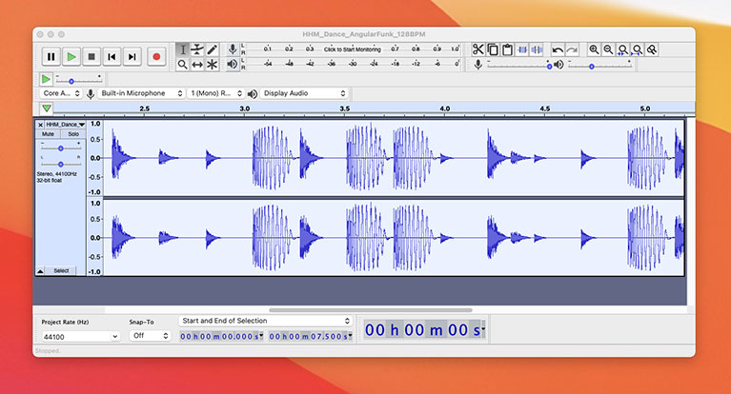Collapse track using bottom-left arrow

pyautogui.click(x=40, y=271)
